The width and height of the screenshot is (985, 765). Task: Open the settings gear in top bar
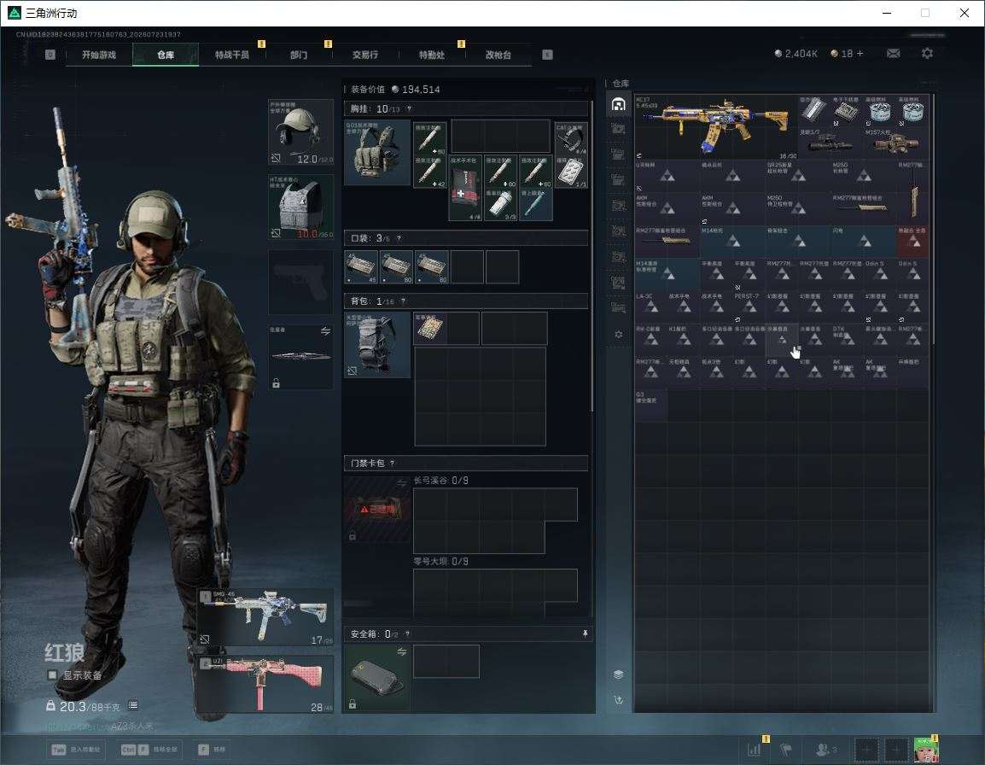927,54
